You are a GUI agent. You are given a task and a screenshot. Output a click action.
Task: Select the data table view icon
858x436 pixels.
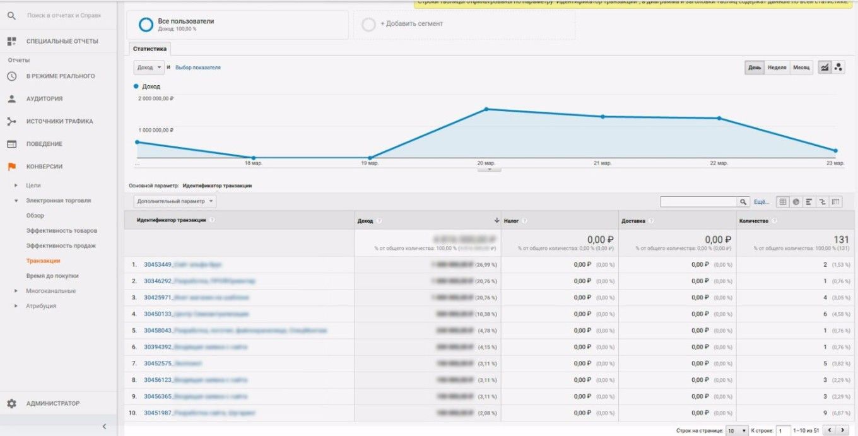782,202
